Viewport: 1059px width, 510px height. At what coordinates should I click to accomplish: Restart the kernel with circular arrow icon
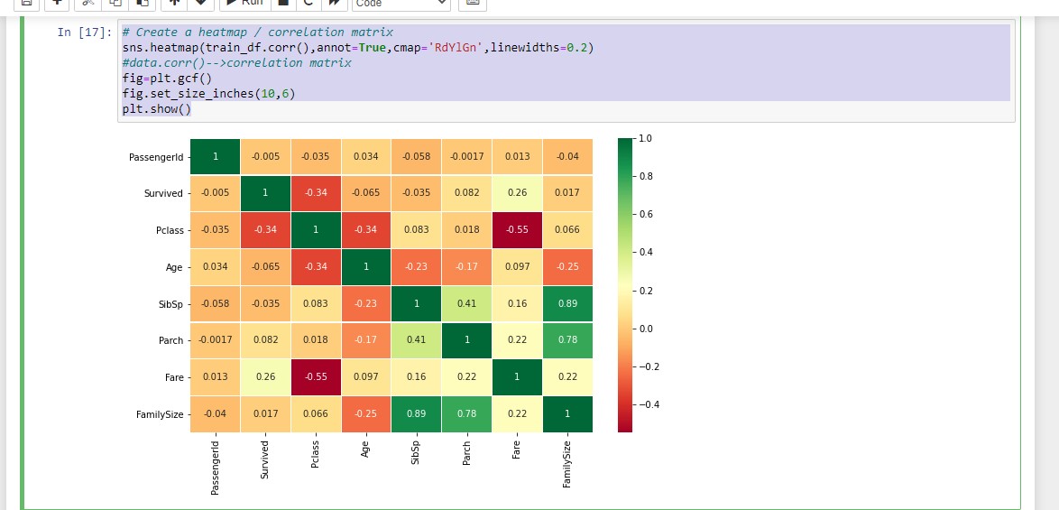pyautogui.click(x=308, y=3)
